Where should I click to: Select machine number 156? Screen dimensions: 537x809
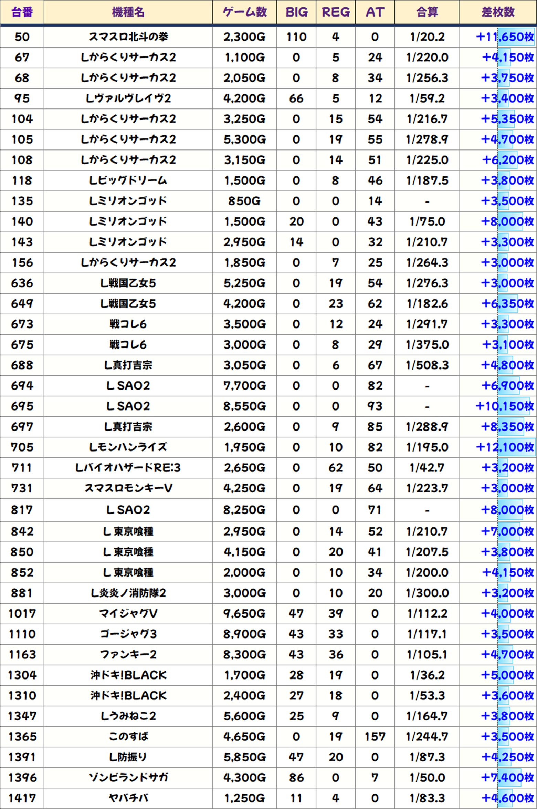(22, 262)
